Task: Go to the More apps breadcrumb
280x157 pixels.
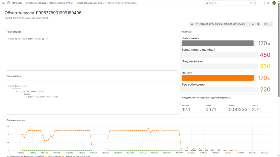Action: (x=17, y=3)
